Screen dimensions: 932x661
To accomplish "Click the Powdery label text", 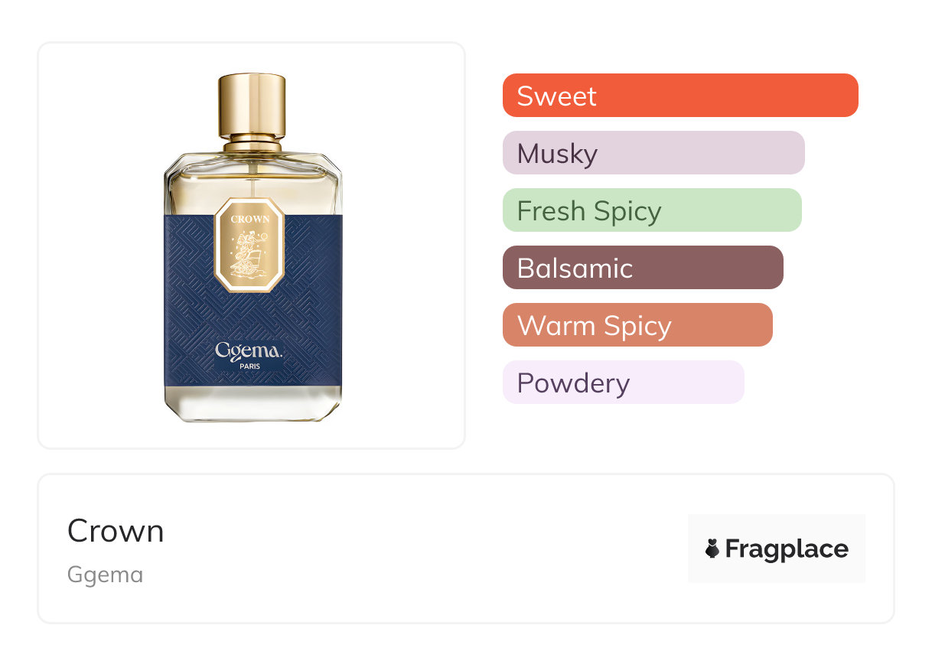I will pos(573,383).
